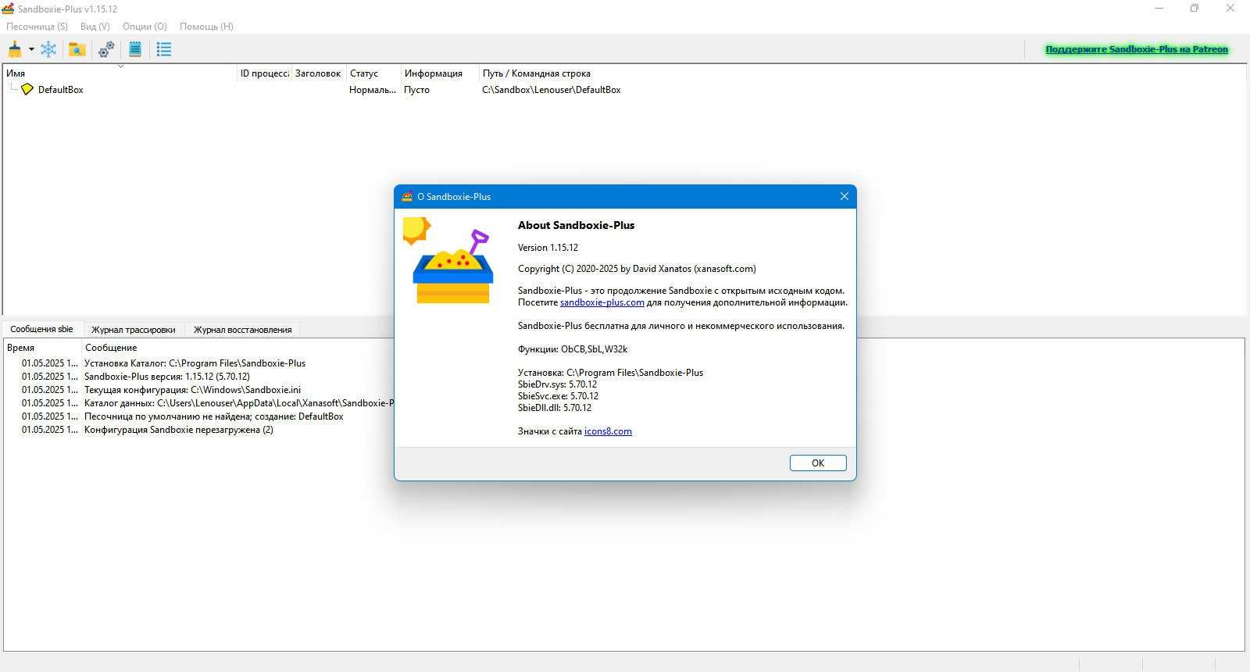Click the About Sandboxie-Plus heading

tap(576, 225)
